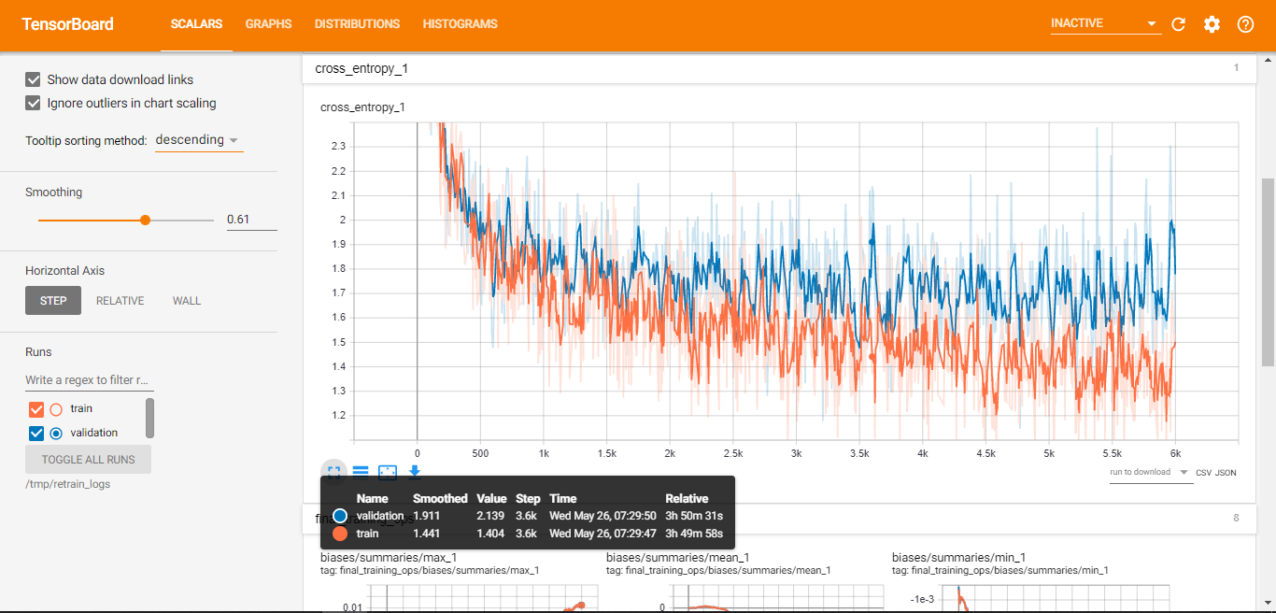Click the main page vertical scrollbar

coord(1268,271)
